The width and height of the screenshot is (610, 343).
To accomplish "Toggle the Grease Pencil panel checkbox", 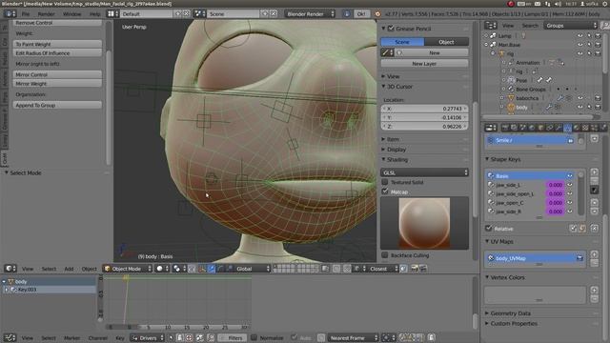I will [391, 29].
